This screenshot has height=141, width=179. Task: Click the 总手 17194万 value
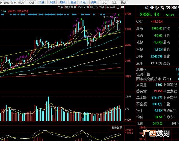pos(157,63)
